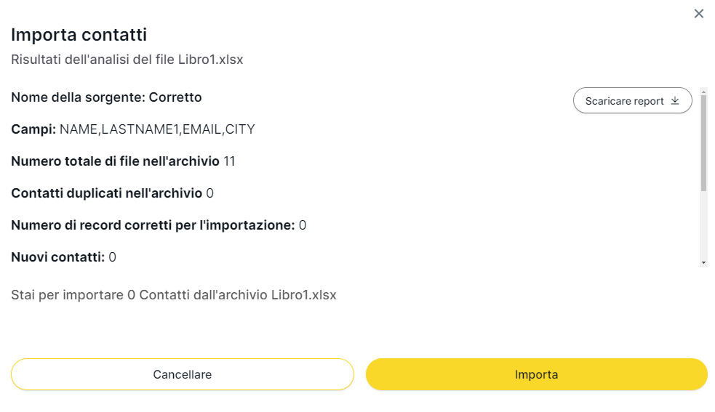Click the scrollbar up arrow

pyautogui.click(x=703, y=92)
